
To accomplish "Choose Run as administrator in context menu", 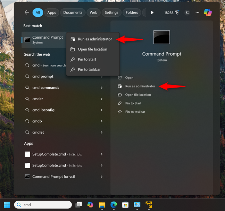I will tap(93, 39).
